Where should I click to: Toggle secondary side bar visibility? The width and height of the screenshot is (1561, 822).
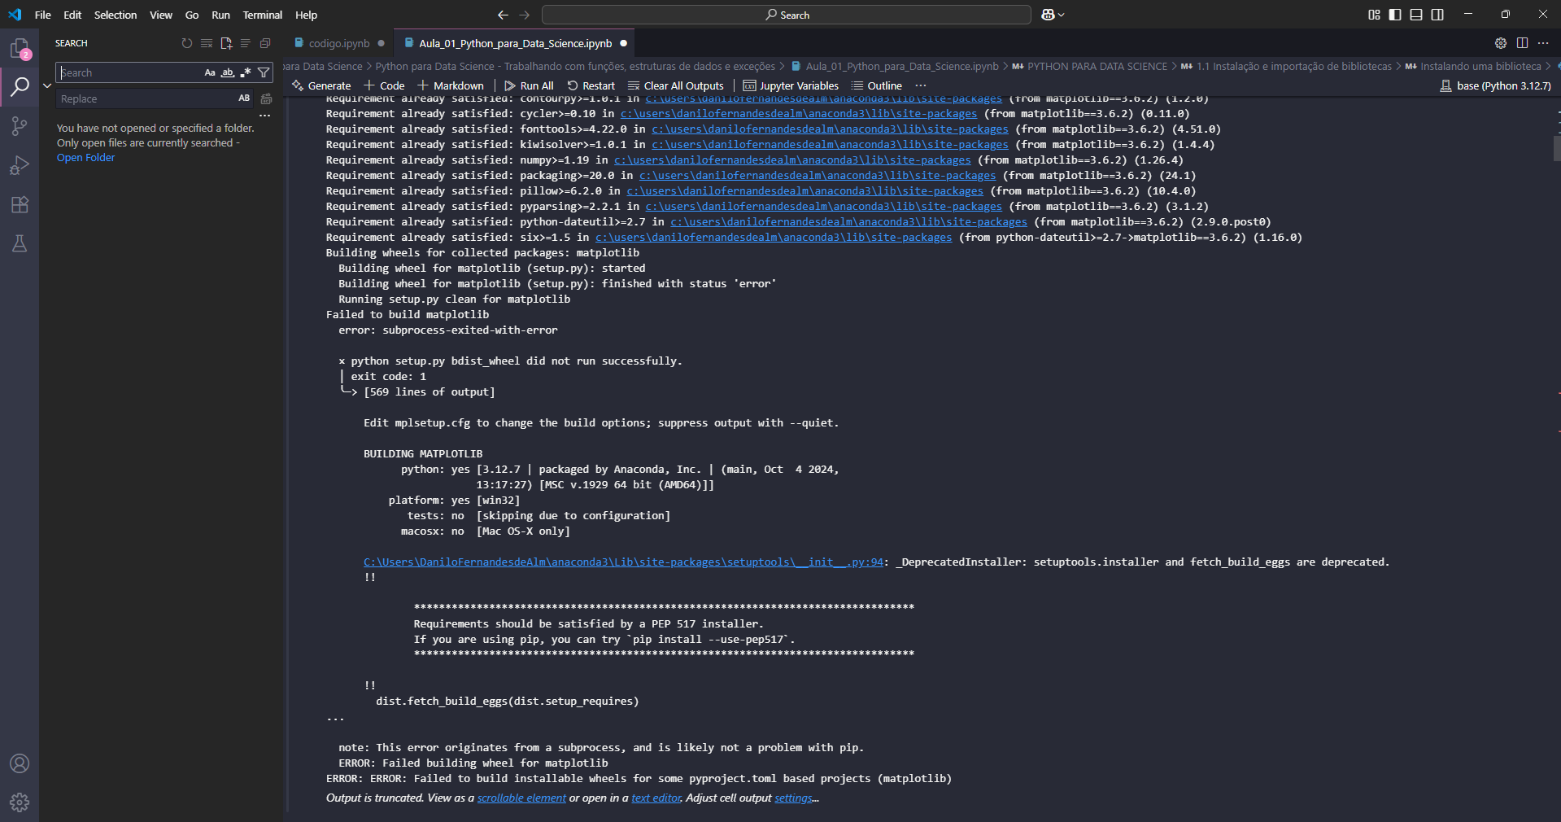[1437, 15]
